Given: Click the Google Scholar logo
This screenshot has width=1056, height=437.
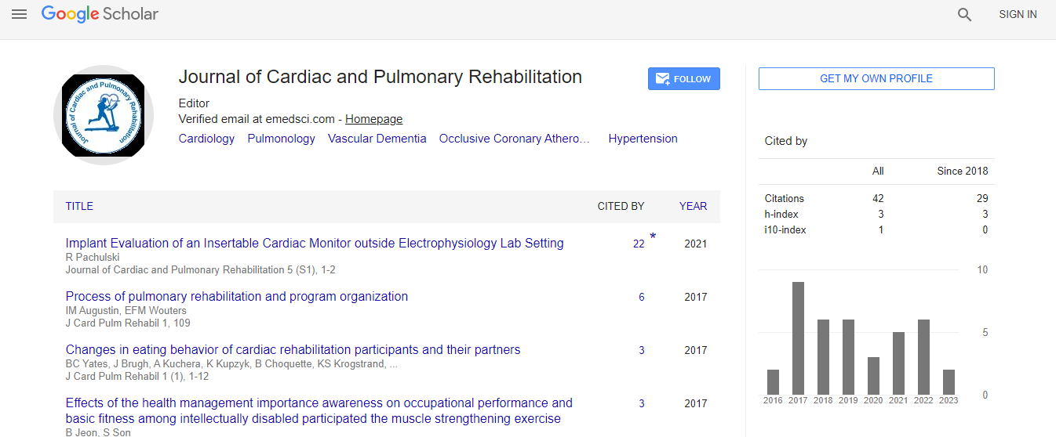Looking at the screenshot, I should coord(100,14).
